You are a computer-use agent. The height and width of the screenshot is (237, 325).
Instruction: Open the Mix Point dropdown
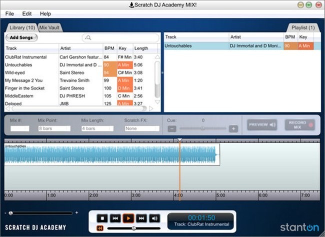54,128
